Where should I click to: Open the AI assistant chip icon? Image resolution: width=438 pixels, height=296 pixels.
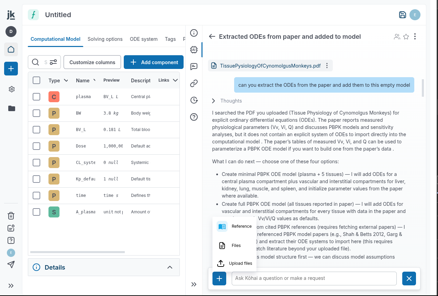click(x=194, y=49)
